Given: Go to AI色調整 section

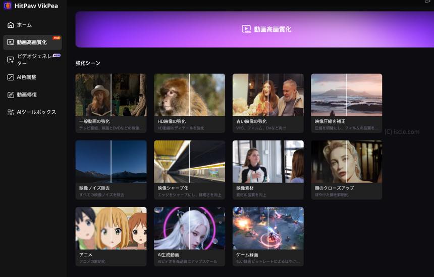Looking at the screenshot, I should tap(32, 77).
